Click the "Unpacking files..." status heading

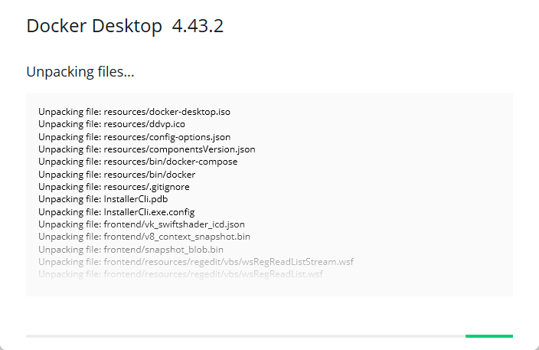80,73
